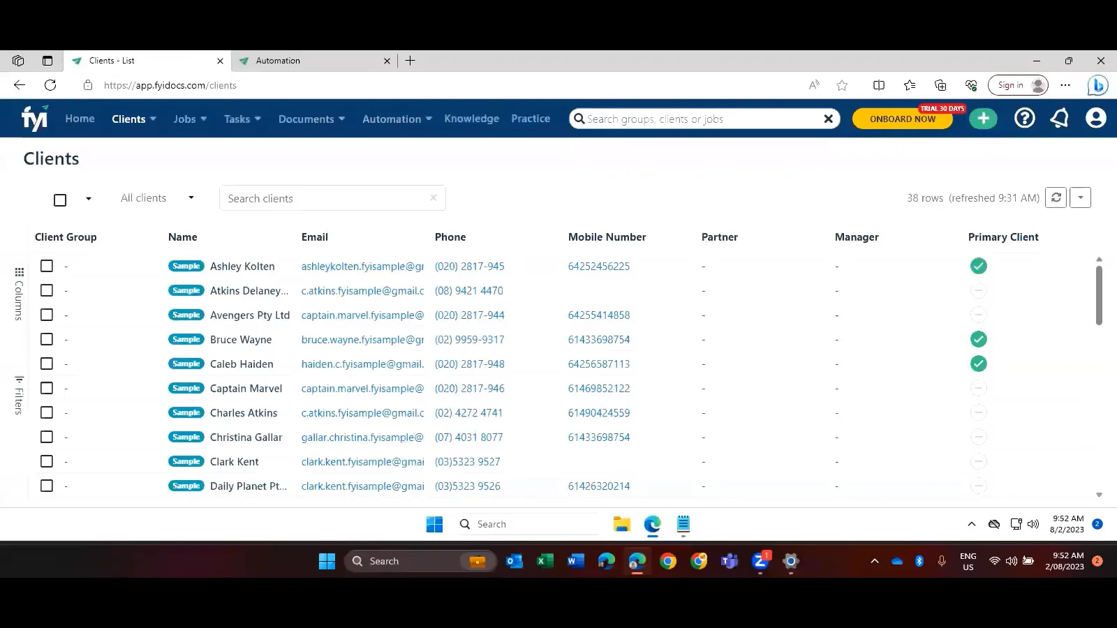Expand the Documents menu
Viewport: 1117px width, 628px height.
click(x=311, y=119)
